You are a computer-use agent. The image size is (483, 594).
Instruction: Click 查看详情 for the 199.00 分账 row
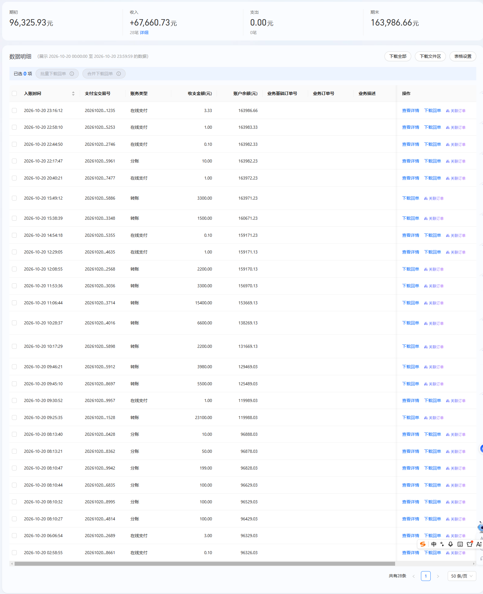tap(411, 468)
